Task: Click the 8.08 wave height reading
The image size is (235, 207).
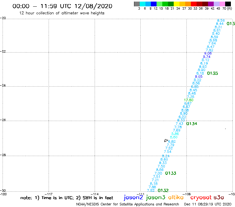Action: [x=185, y=110]
